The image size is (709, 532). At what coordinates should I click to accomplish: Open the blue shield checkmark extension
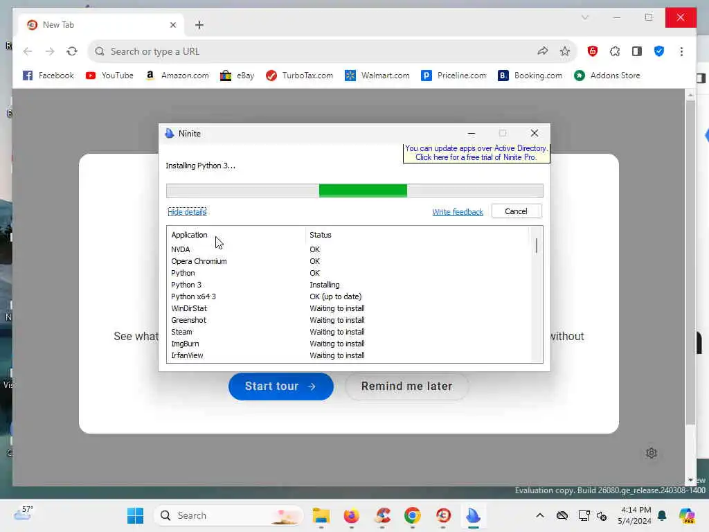[x=659, y=51]
